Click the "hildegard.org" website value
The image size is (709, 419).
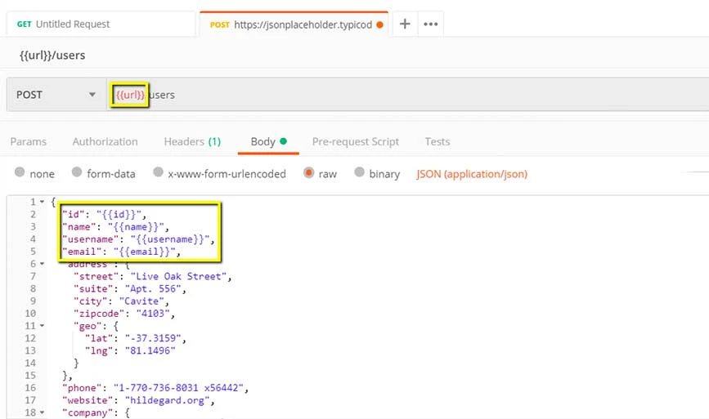tap(168, 400)
